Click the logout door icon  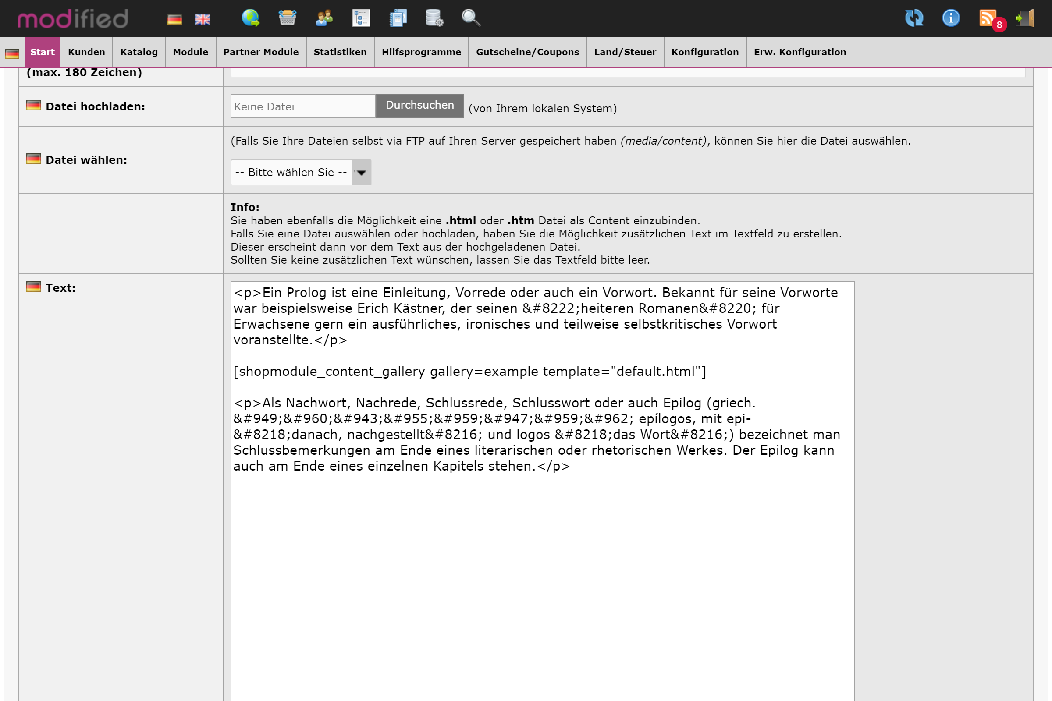point(1025,18)
